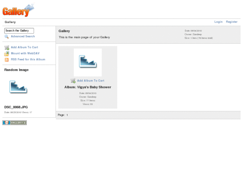Click the album title Vigya's Baby Shower
The image size is (243, 182).
(88, 87)
